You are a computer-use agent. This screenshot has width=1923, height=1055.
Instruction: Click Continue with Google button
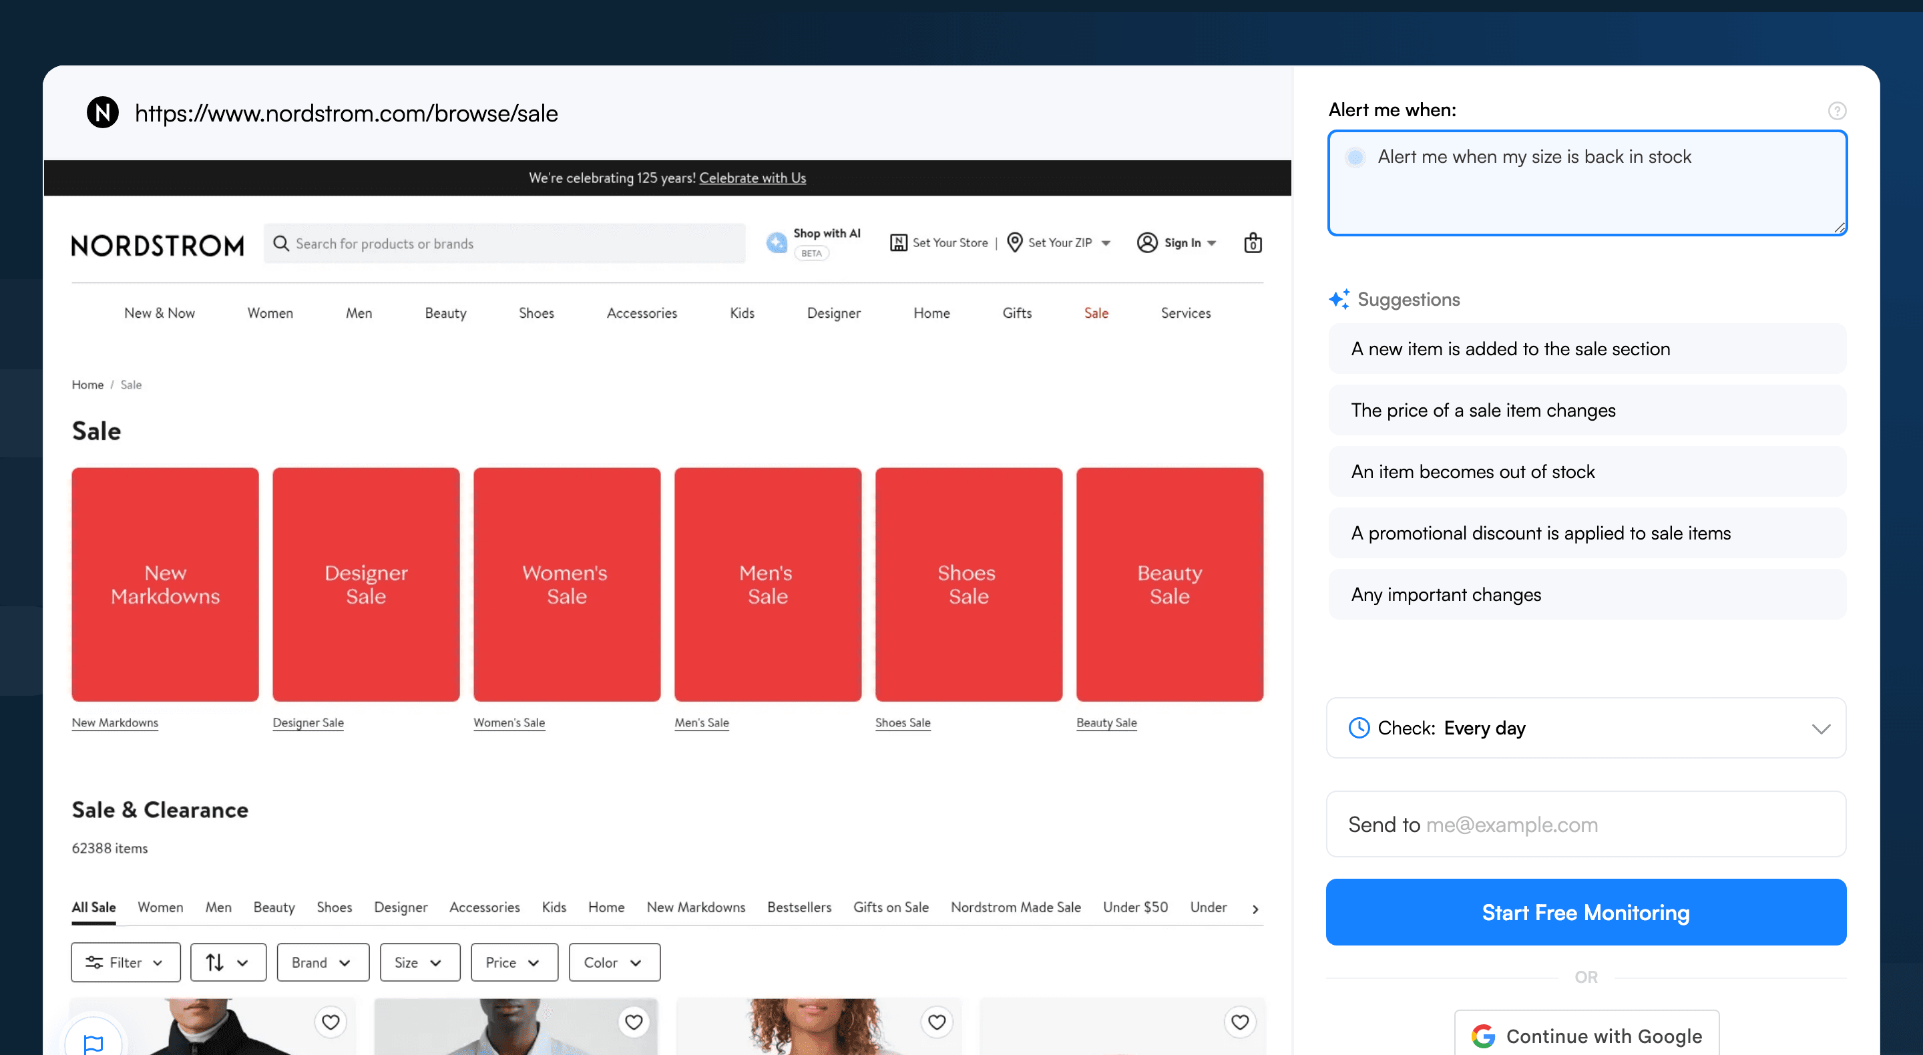click(x=1586, y=1035)
